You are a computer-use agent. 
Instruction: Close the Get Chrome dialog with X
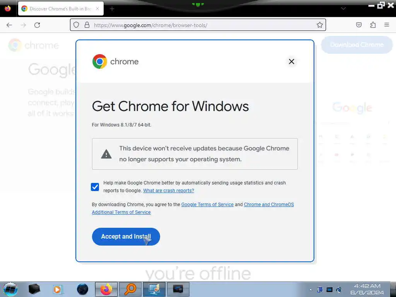tap(292, 61)
